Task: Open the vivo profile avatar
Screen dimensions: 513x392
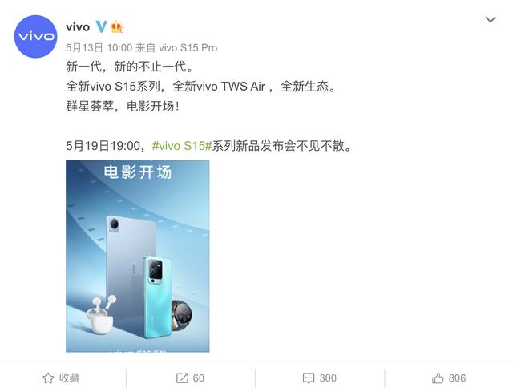Action: tap(35, 36)
